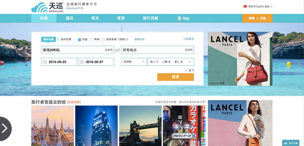Click the 香港(HKG) departure field
The height and width of the screenshot is (146, 304).
pyautogui.click(x=78, y=50)
